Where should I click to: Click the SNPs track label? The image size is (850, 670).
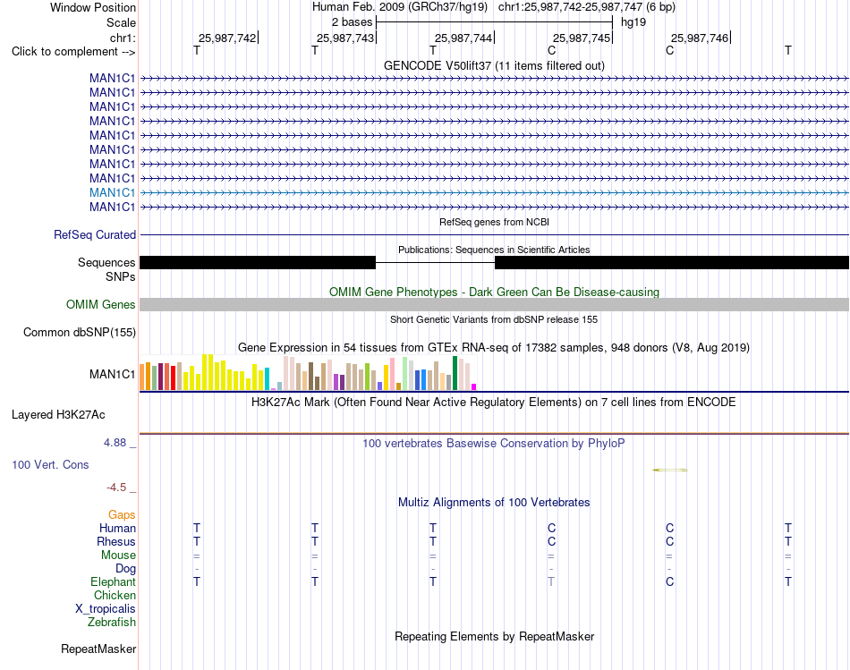click(x=121, y=276)
